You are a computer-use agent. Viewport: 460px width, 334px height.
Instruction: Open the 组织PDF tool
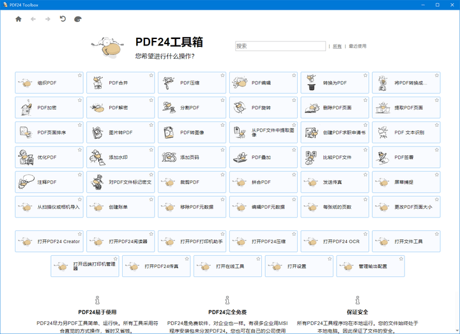point(49,83)
